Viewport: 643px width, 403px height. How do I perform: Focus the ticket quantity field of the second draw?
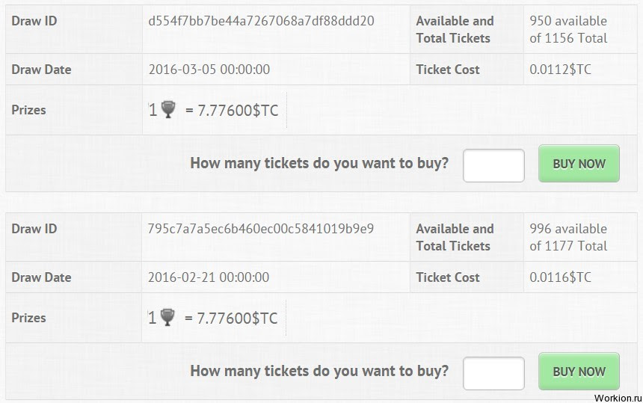pyautogui.click(x=493, y=374)
